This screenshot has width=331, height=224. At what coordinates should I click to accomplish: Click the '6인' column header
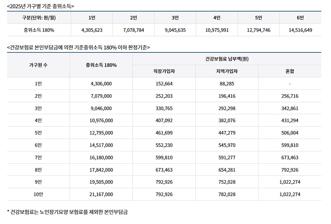tap(300, 18)
